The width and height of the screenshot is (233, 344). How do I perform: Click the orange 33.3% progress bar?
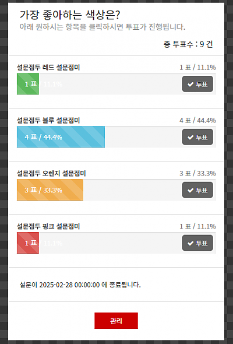tap(50, 190)
